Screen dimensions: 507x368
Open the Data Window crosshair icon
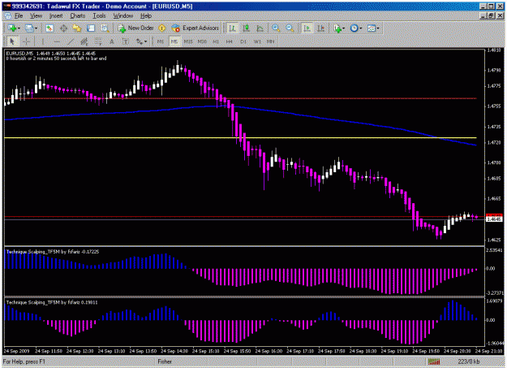point(63,28)
